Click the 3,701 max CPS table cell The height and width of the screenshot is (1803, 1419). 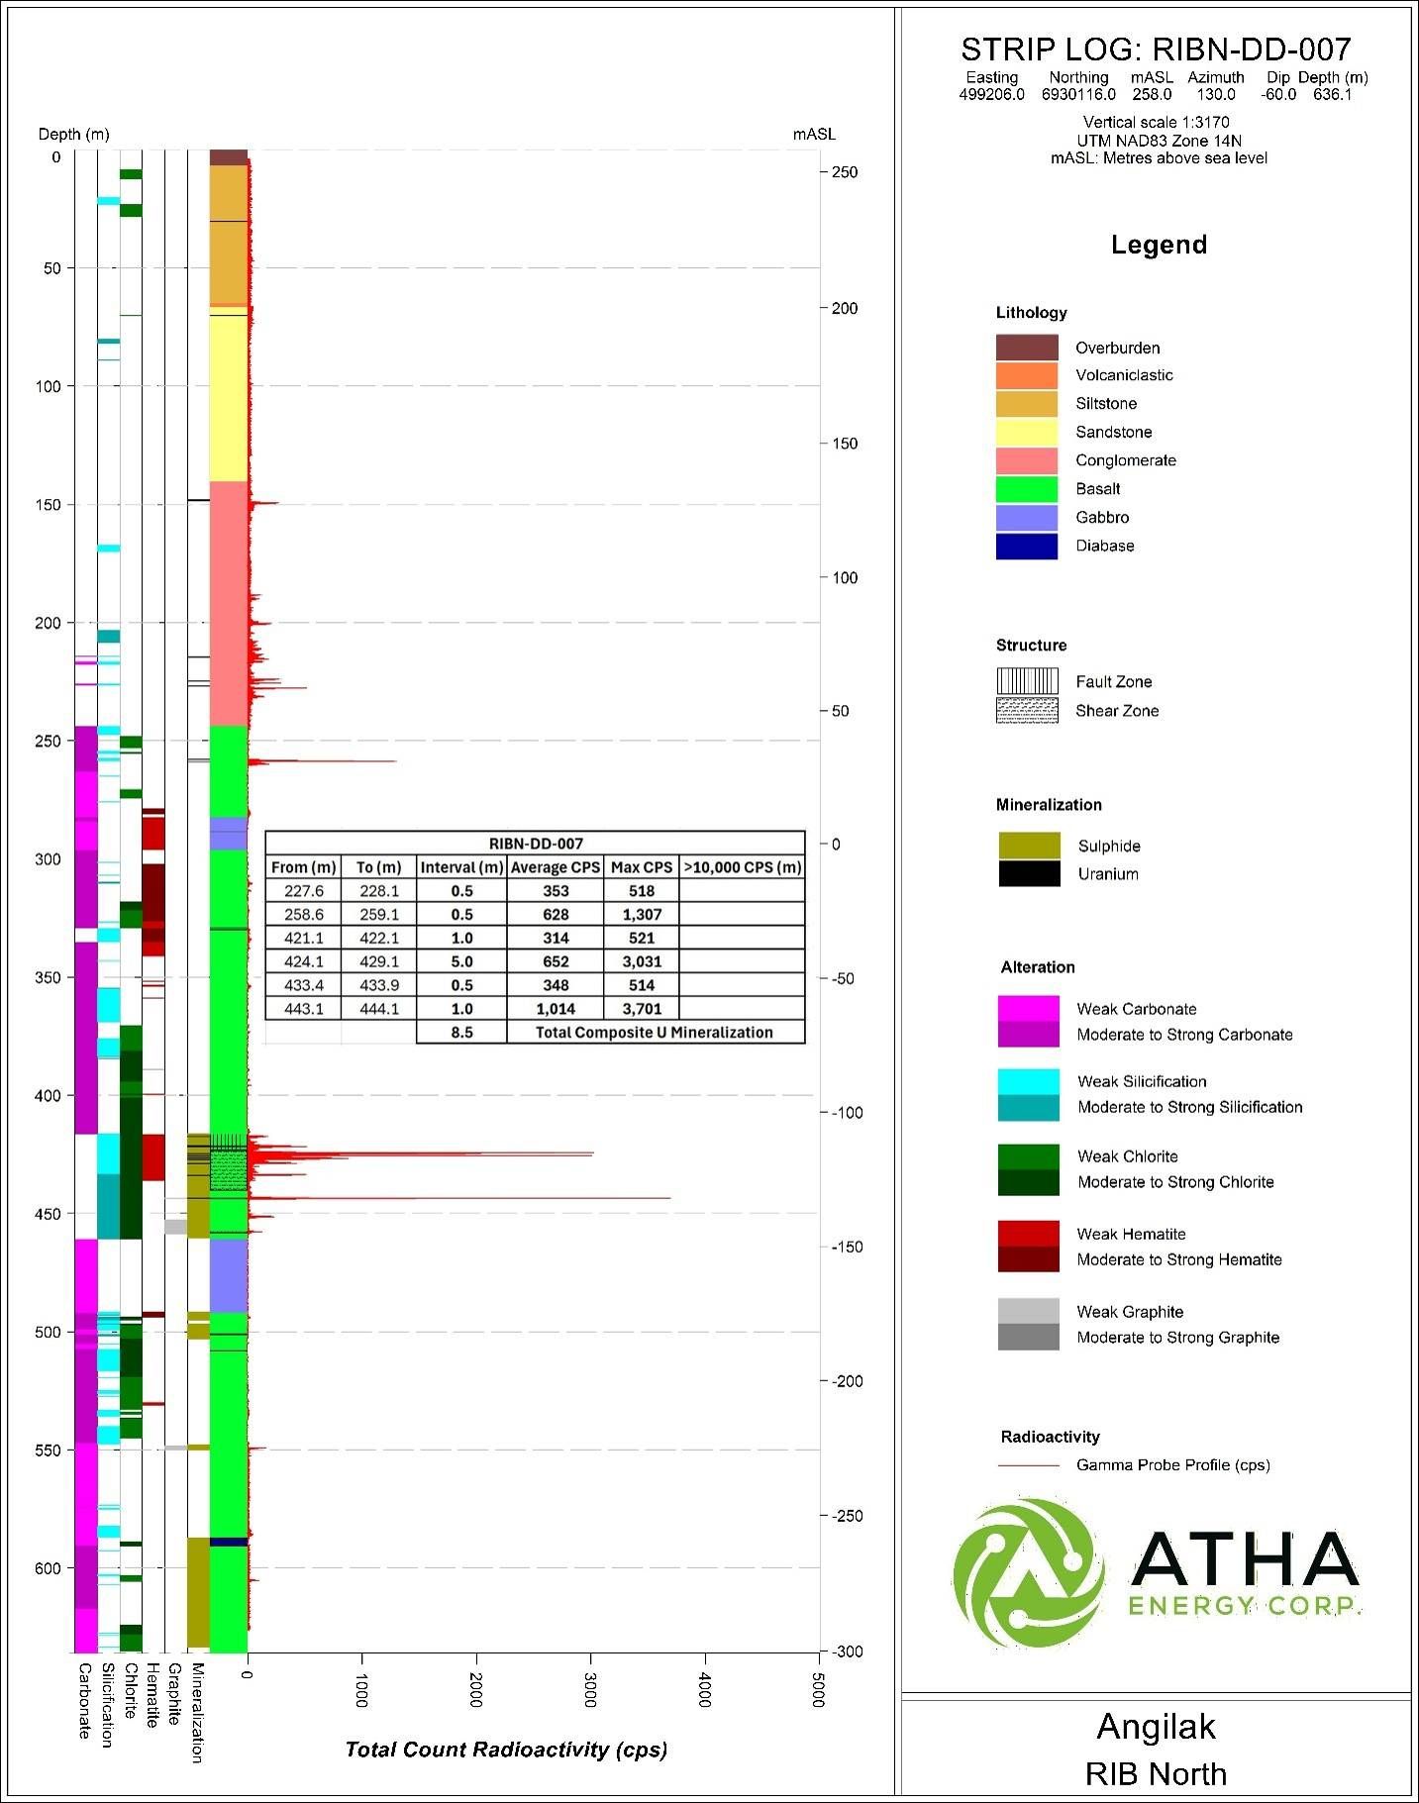coord(642,1009)
